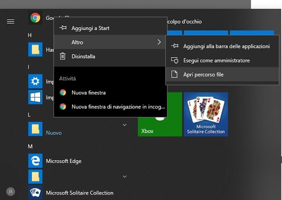Viewport: 282px width, 200px height.
Task: Click the Microsoft Solitaire Collection list icon
Action: (x=35, y=193)
